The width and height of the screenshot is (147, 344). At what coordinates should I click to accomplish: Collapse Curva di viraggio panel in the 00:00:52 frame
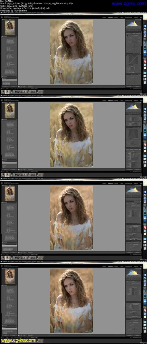coord(133,54)
